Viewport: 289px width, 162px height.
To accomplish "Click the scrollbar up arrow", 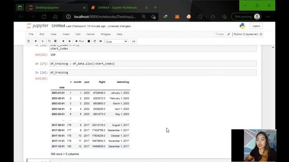I will pos(273,48).
